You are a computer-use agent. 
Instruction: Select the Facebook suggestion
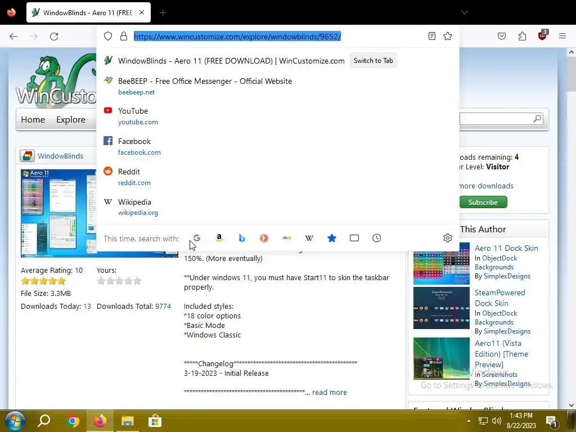point(278,147)
